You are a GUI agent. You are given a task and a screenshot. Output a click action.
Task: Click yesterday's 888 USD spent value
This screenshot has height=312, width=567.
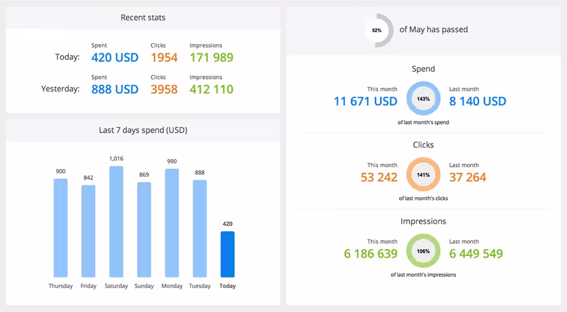[x=114, y=89]
